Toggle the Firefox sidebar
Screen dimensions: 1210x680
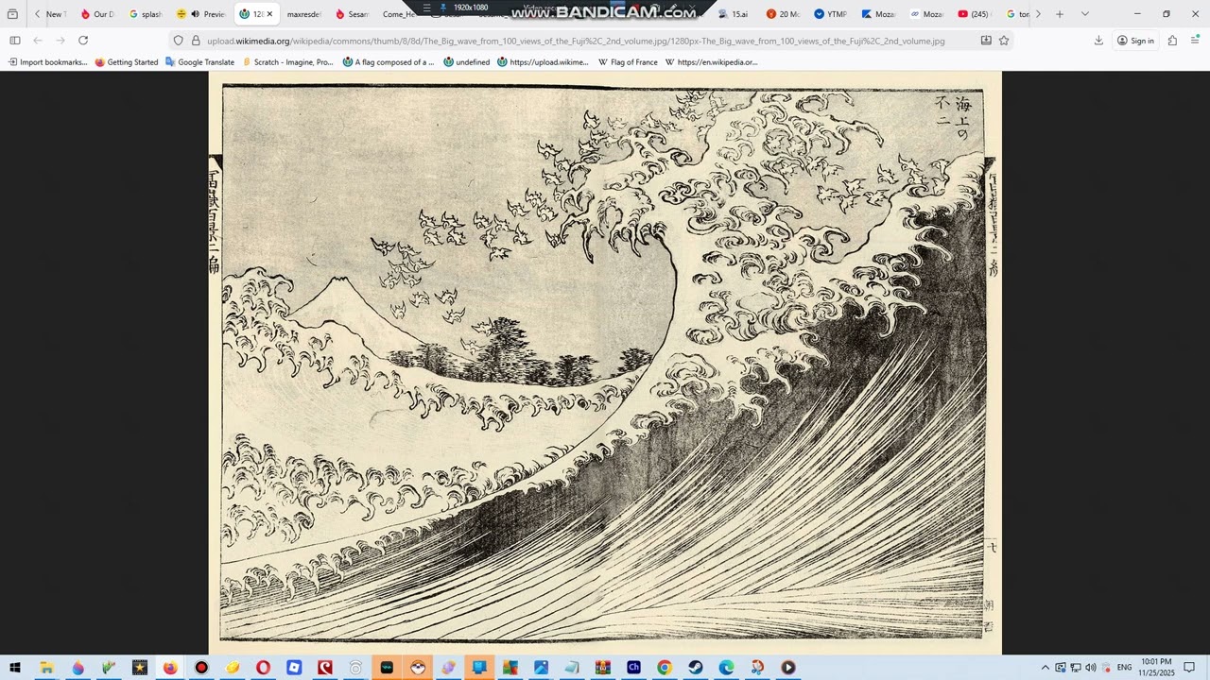14,41
